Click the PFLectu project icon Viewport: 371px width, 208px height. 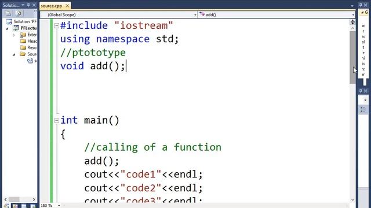pyautogui.click(x=16, y=28)
